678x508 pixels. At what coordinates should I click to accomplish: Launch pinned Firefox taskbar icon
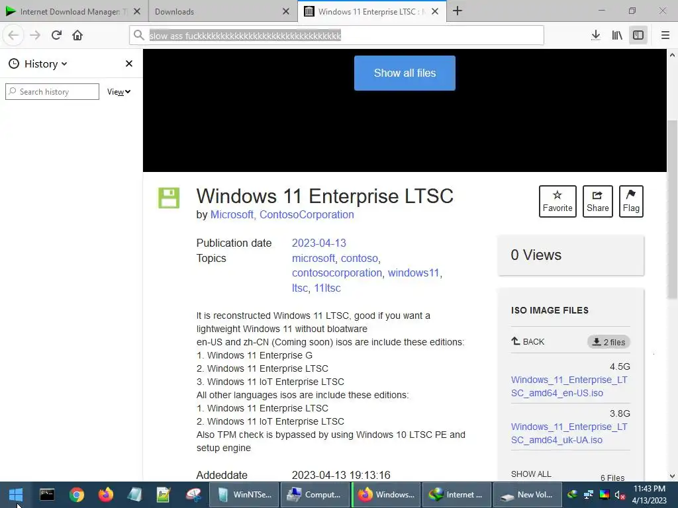[x=105, y=494]
